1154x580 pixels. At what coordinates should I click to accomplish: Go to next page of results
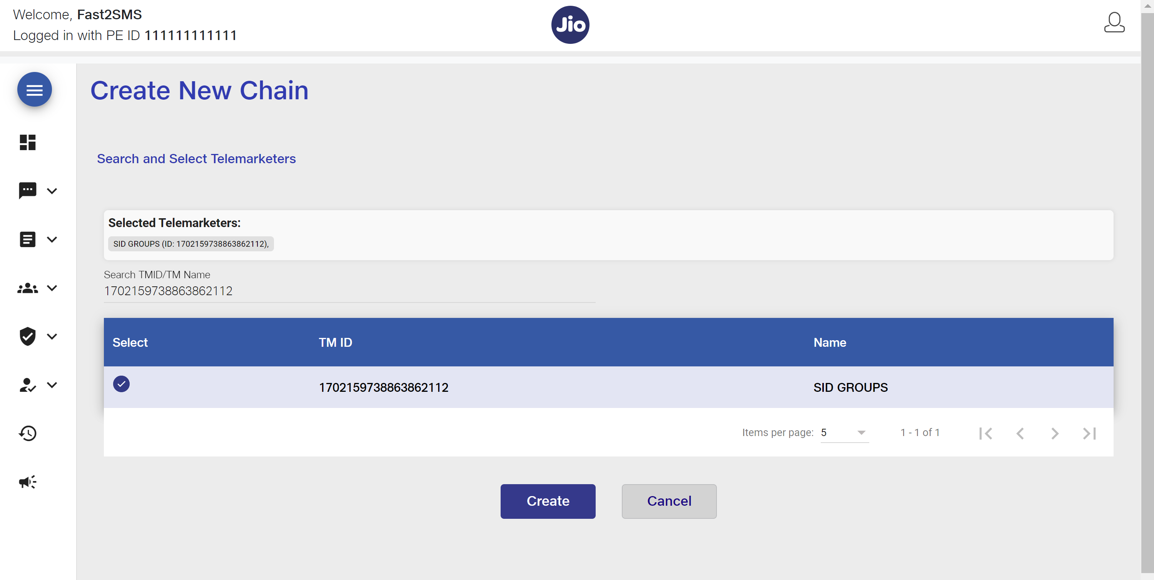(x=1055, y=433)
